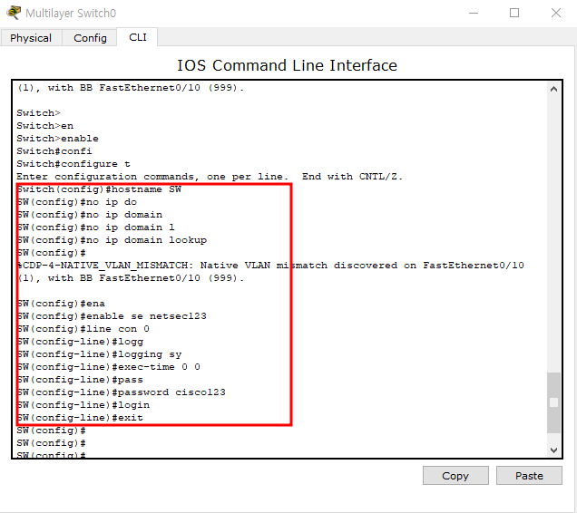The image size is (577, 513).
Task: Click the 'SW(config-line)#pass' line
Action: coord(80,380)
